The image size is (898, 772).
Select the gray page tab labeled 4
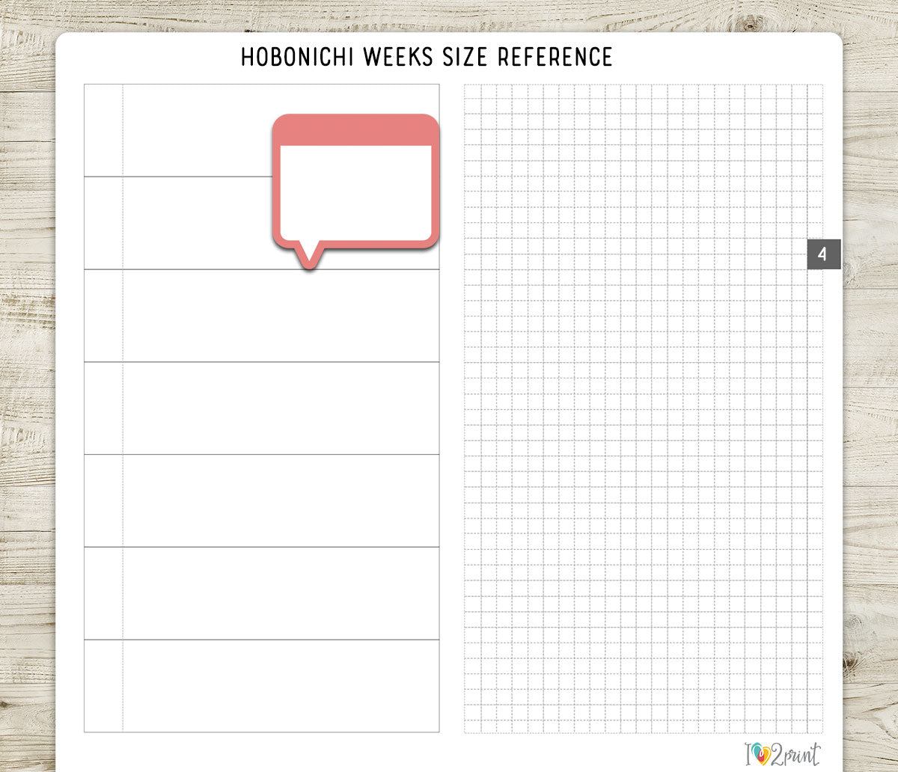824,254
